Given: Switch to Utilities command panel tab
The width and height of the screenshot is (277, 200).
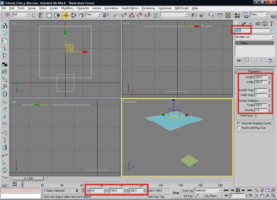Looking at the screenshot, I should tap(271, 23).
